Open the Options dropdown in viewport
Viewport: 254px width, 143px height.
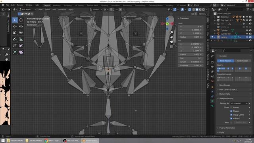(x=203, y=14)
